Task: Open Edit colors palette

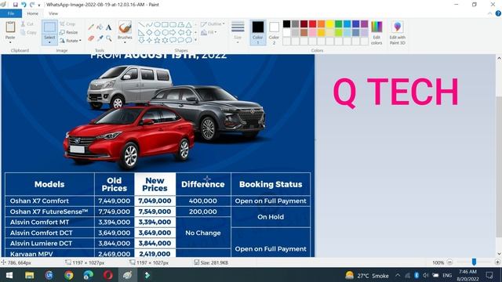Action: pyautogui.click(x=376, y=33)
